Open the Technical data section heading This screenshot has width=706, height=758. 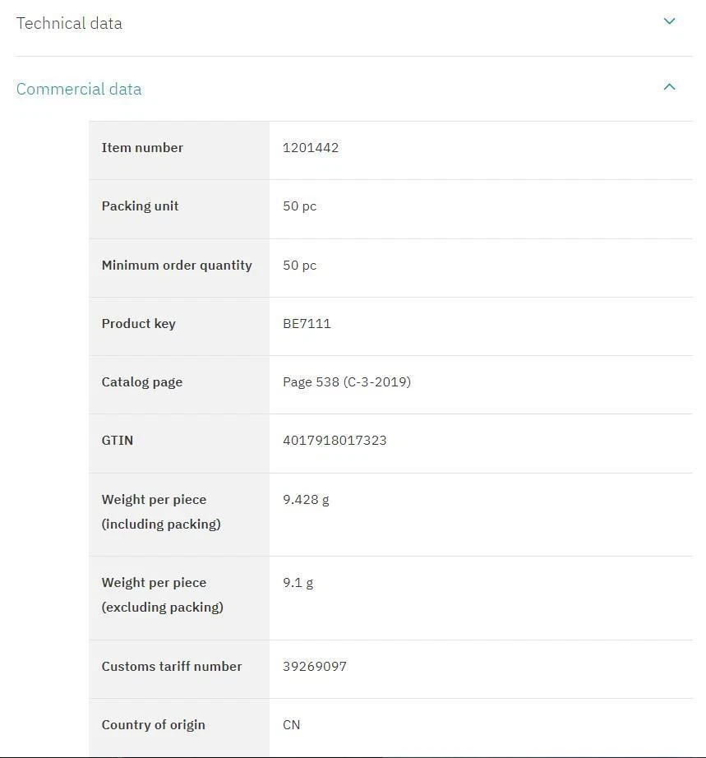(x=69, y=23)
